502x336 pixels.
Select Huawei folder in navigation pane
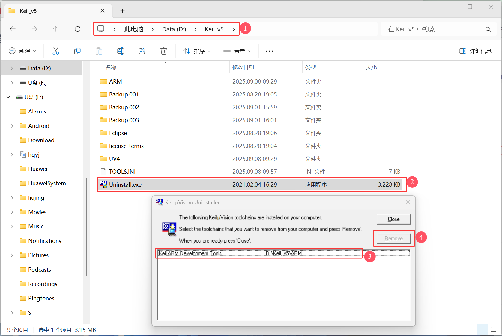click(x=37, y=169)
